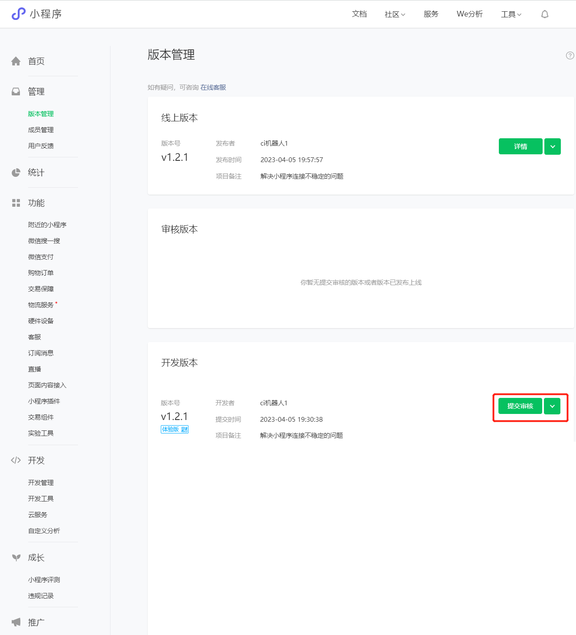Open 附近的小程序 in sidebar
The image size is (576, 635).
coord(47,225)
